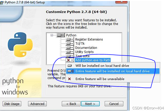Choose Entire feature will be unavailable
Image resolution: width=168 pixels, height=112 pixels.
pos(113,79)
